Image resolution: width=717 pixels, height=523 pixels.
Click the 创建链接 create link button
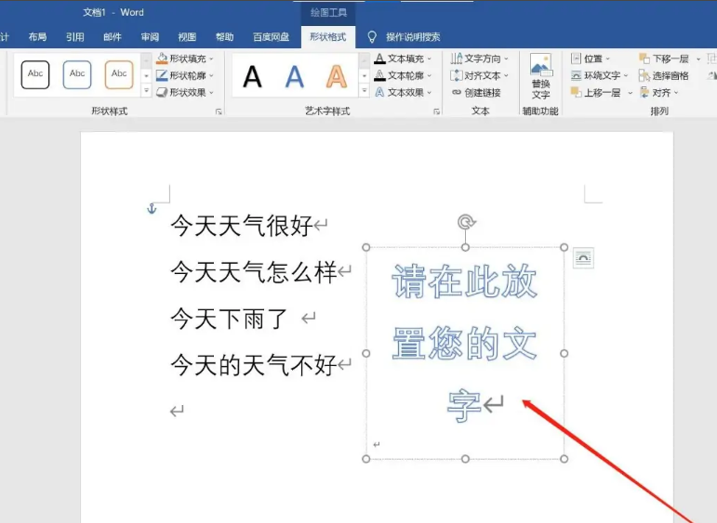pos(476,93)
